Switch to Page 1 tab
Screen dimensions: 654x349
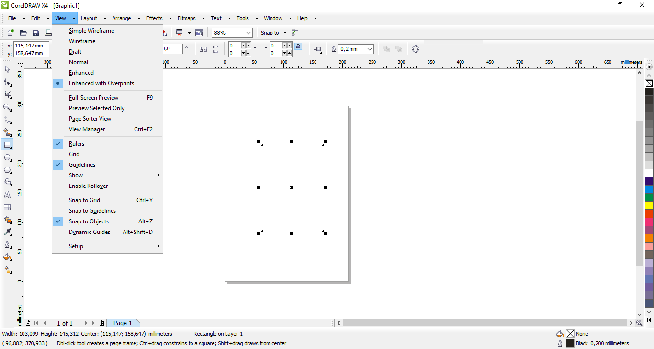pos(123,323)
